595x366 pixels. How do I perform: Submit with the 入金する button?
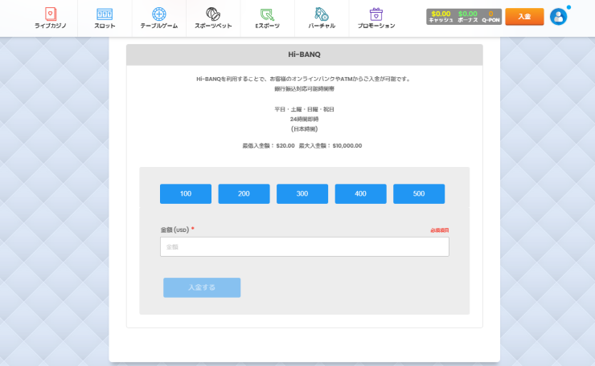[202, 287]
